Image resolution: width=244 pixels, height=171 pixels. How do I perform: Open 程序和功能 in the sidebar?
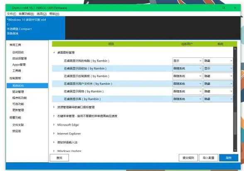coord(20,98)
